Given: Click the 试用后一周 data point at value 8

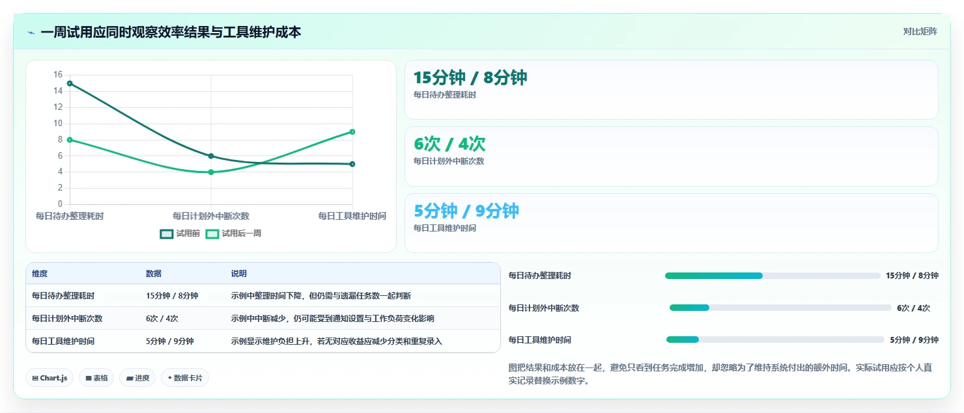Looking at the screenshot, I should tap(70, 140).
